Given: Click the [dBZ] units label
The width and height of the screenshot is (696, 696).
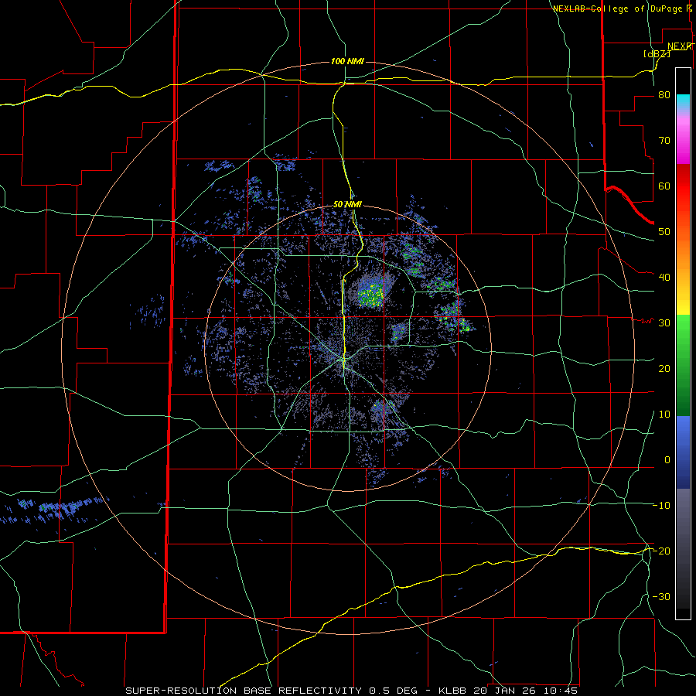Looking at the screenshot, I should [x=657, y=53].
